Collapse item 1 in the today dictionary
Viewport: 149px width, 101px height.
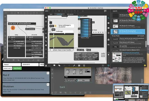pyautogui.click(x=12, y=39)
